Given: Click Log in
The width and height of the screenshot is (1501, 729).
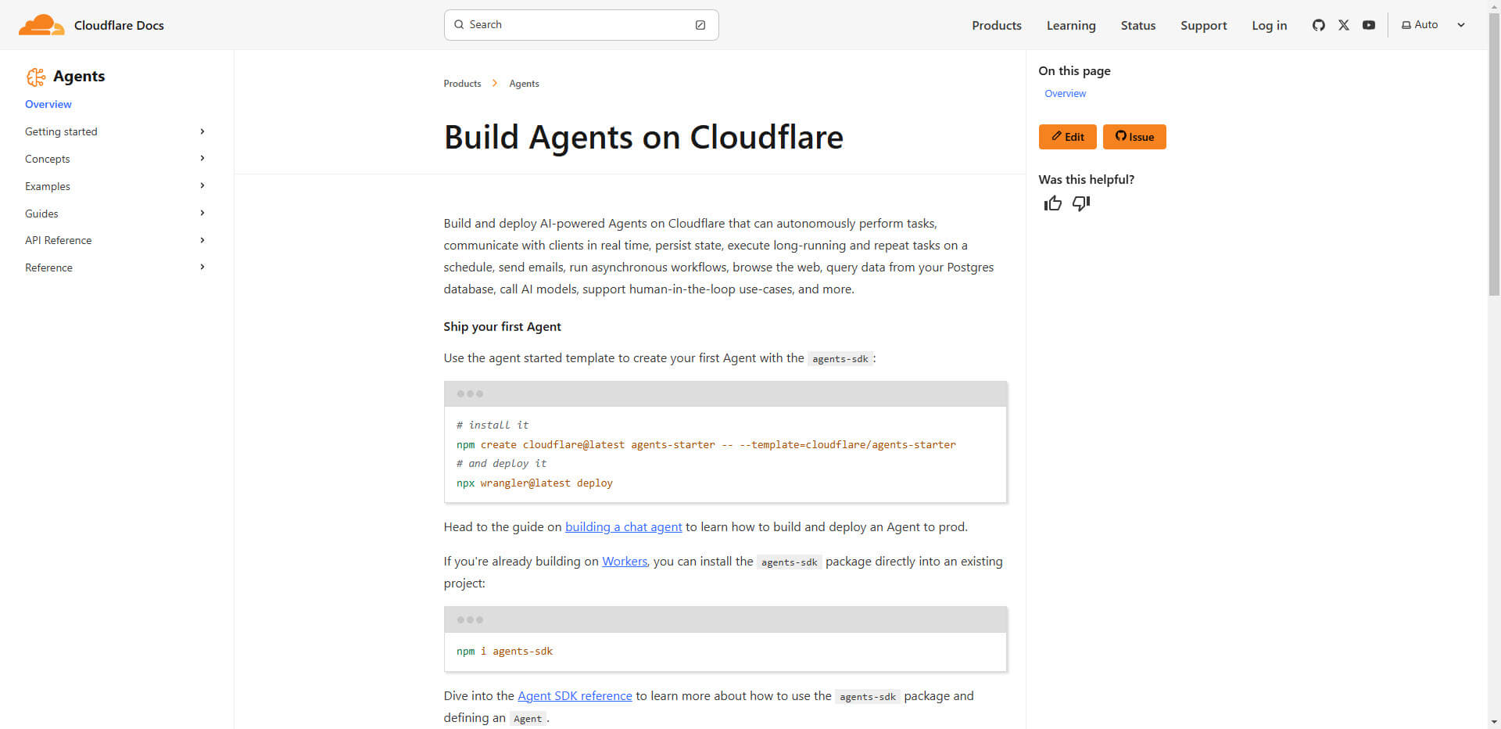Looking at the screenshot, I should point(1269,25).
